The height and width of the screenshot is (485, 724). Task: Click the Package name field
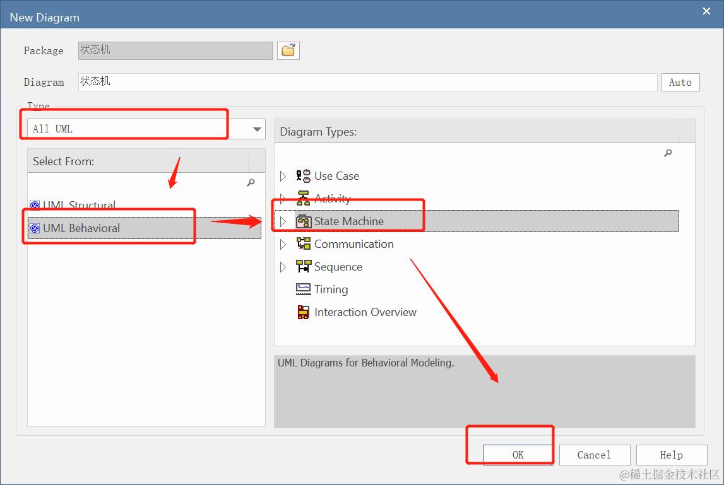click(175, 50)
